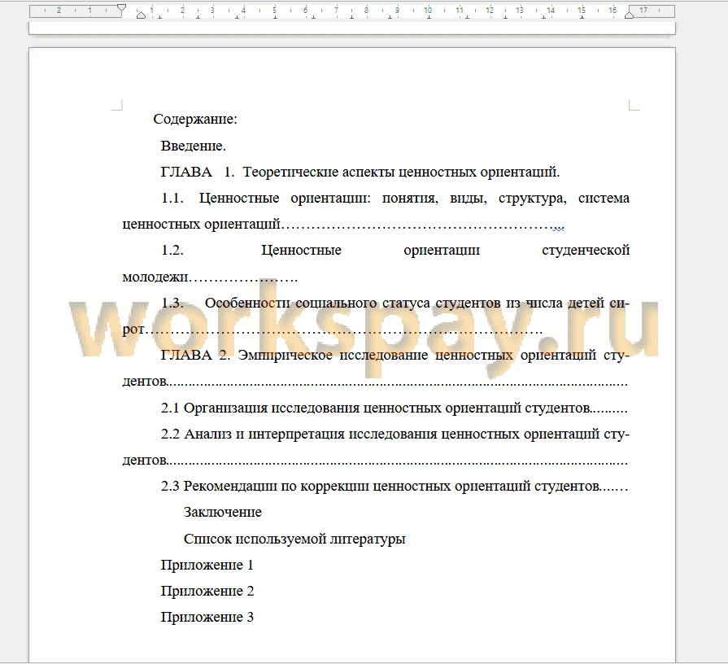Click the line "Список используемой литературы"
Viewport: 728px width, 664px height.
pyautogui.click(x=294, y=539)
